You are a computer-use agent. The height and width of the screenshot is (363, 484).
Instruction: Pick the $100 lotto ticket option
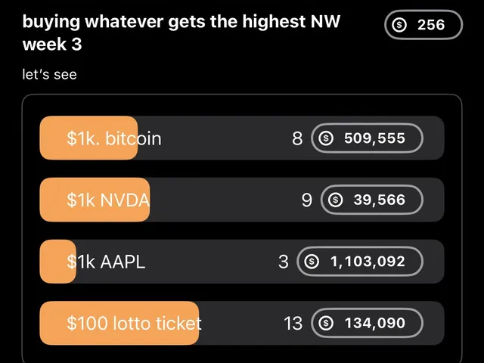coord(134,324)
